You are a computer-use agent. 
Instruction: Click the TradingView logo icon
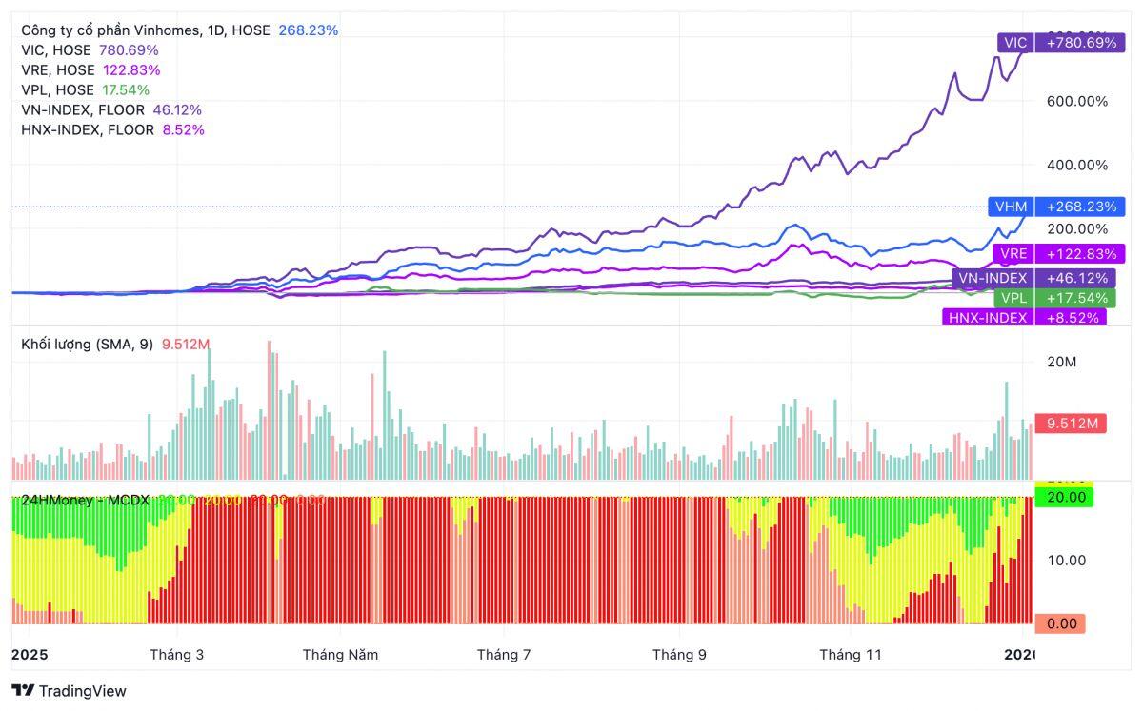pos(23,691)
